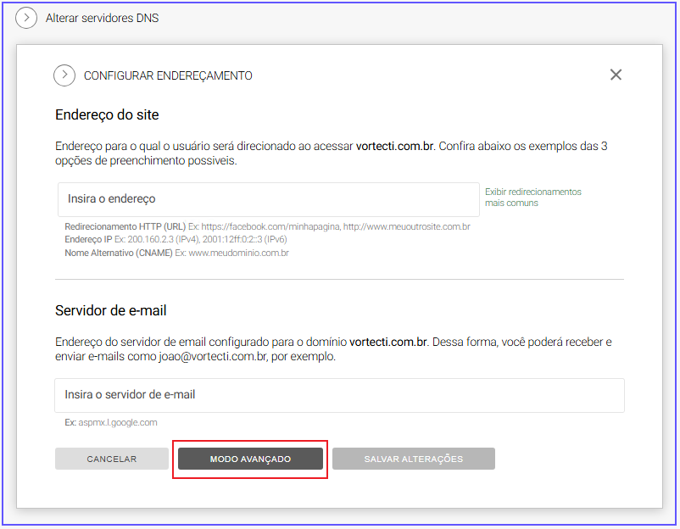Click the 'Nome Alternativo (CNAME)' label
This screenshot has height=529, width=680.
coord(119,253)
